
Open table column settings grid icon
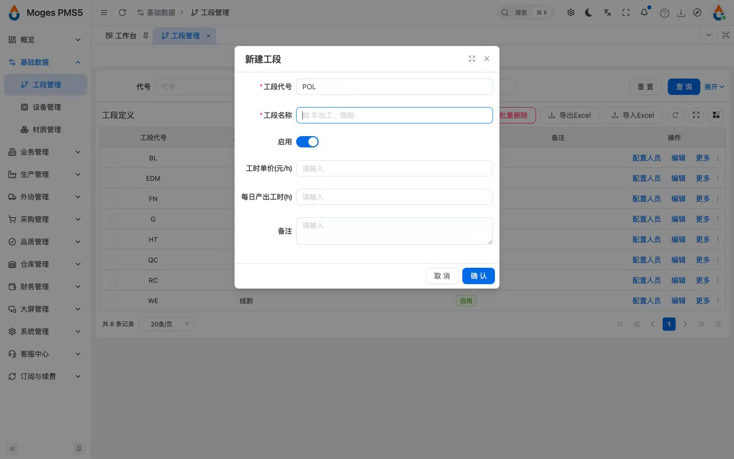716,115
